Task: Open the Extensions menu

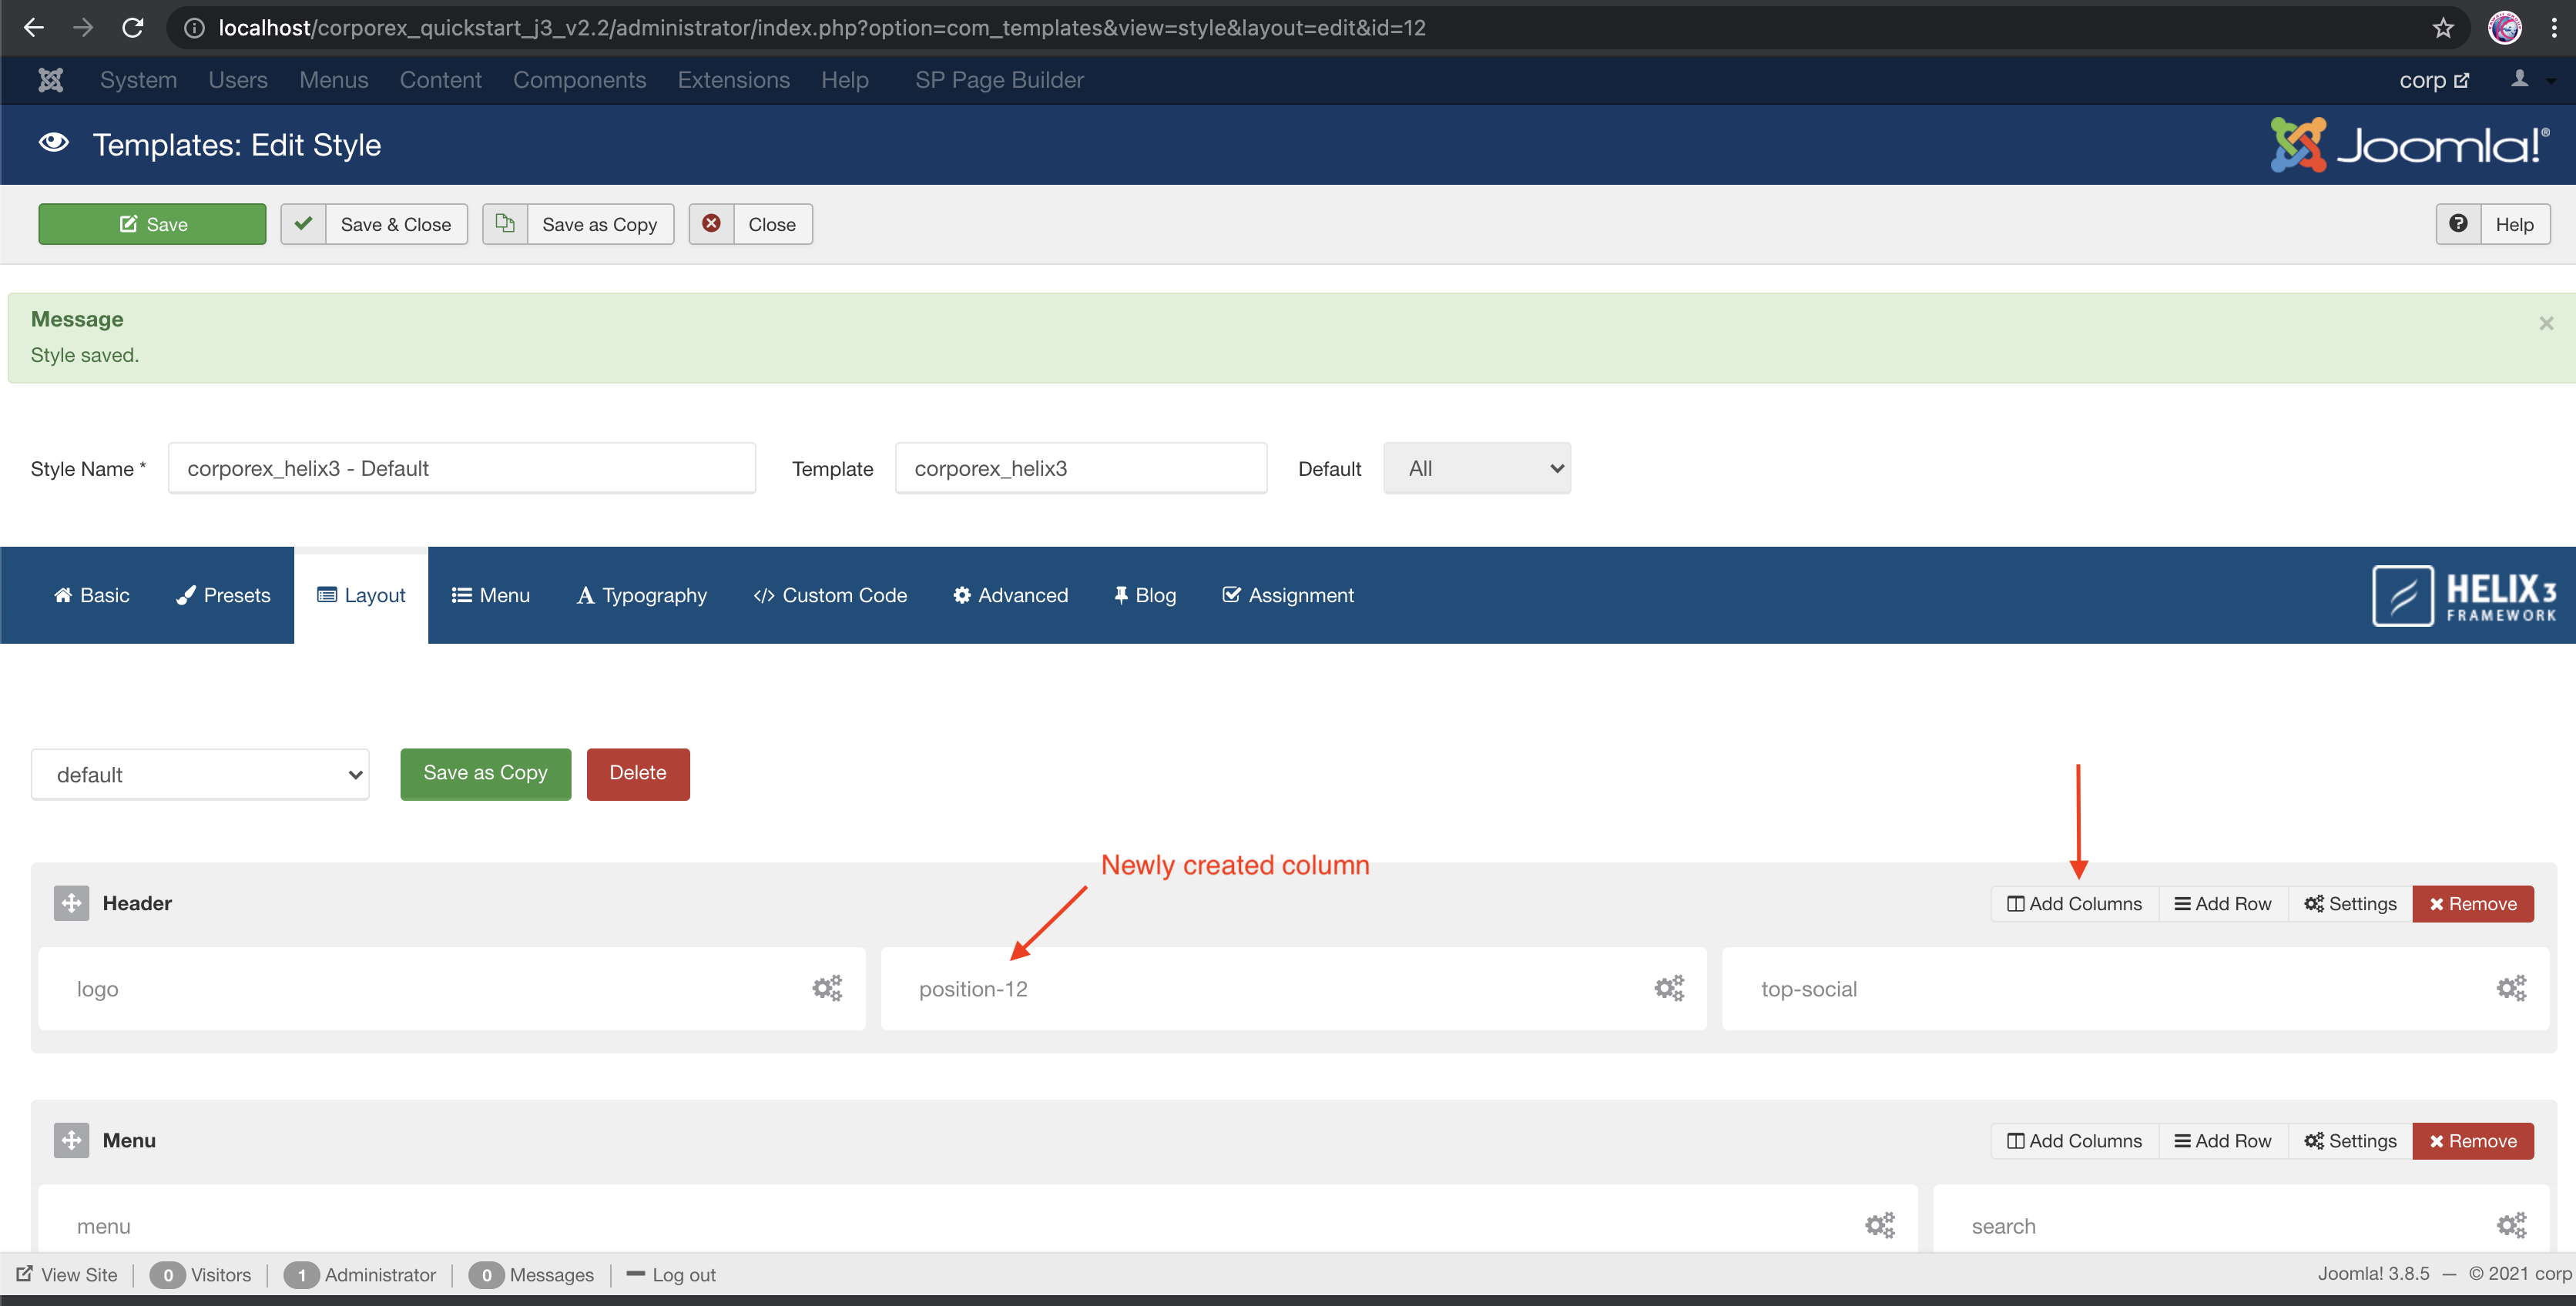Action: click(x=733, y=80)
